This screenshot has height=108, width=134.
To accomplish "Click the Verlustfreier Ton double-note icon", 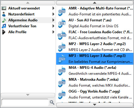I will (x=4, y=26).
